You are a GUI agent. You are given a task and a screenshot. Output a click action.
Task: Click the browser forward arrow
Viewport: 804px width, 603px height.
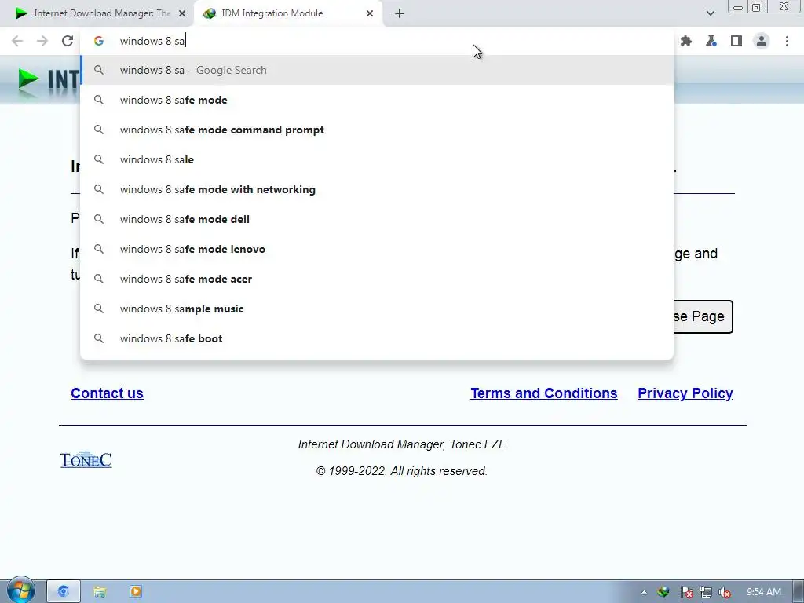pos(42,41)
